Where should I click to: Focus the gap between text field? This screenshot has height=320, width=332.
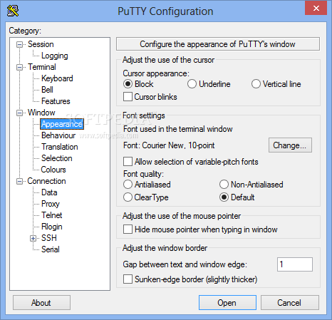295,264
